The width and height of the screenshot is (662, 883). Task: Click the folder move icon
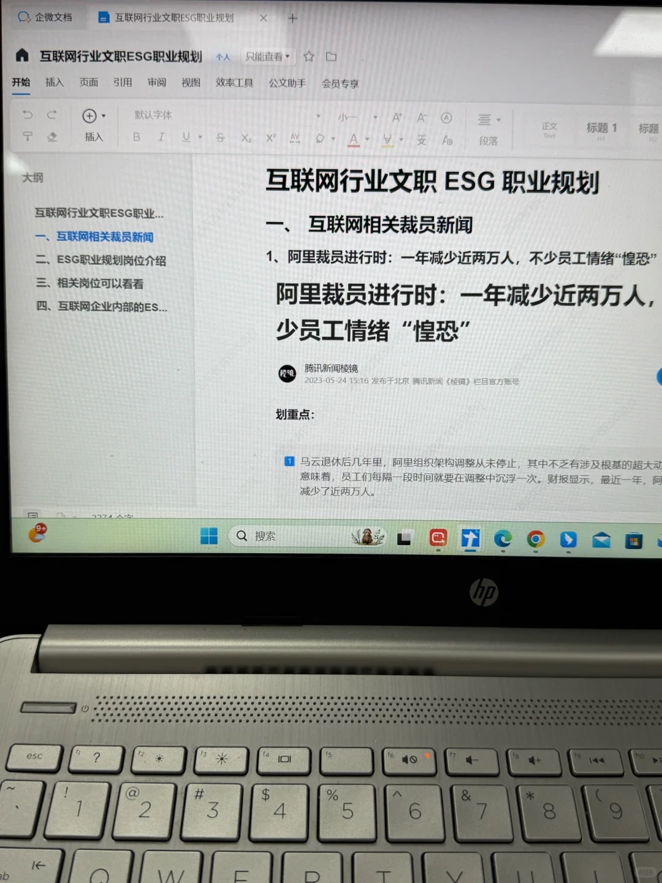click(331, 56)
